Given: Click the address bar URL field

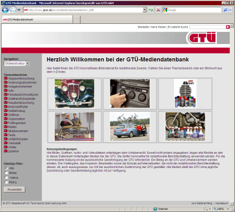Looking at the screenshot, I should [83, 10].
